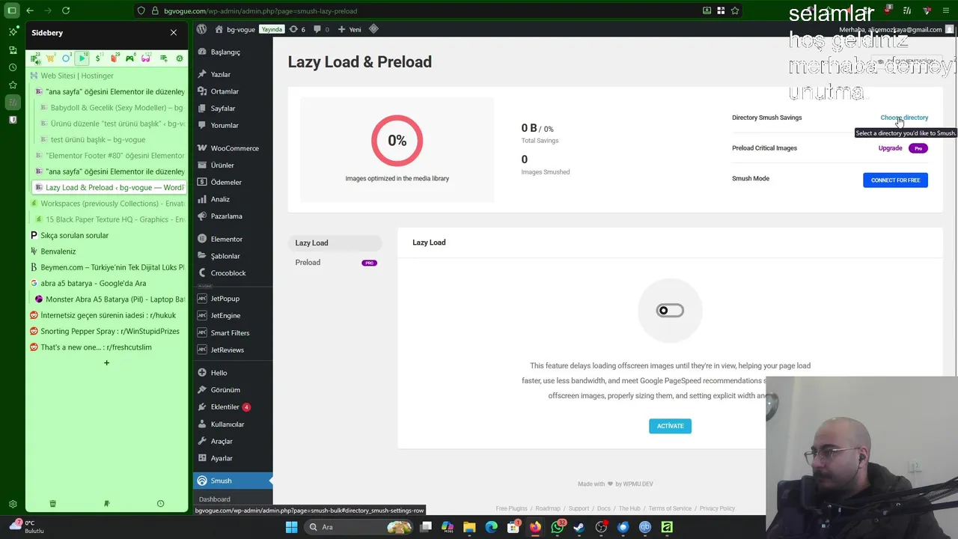Select the Lazy Load side tab
Screen dimensions: 958x539
[335, 243]
